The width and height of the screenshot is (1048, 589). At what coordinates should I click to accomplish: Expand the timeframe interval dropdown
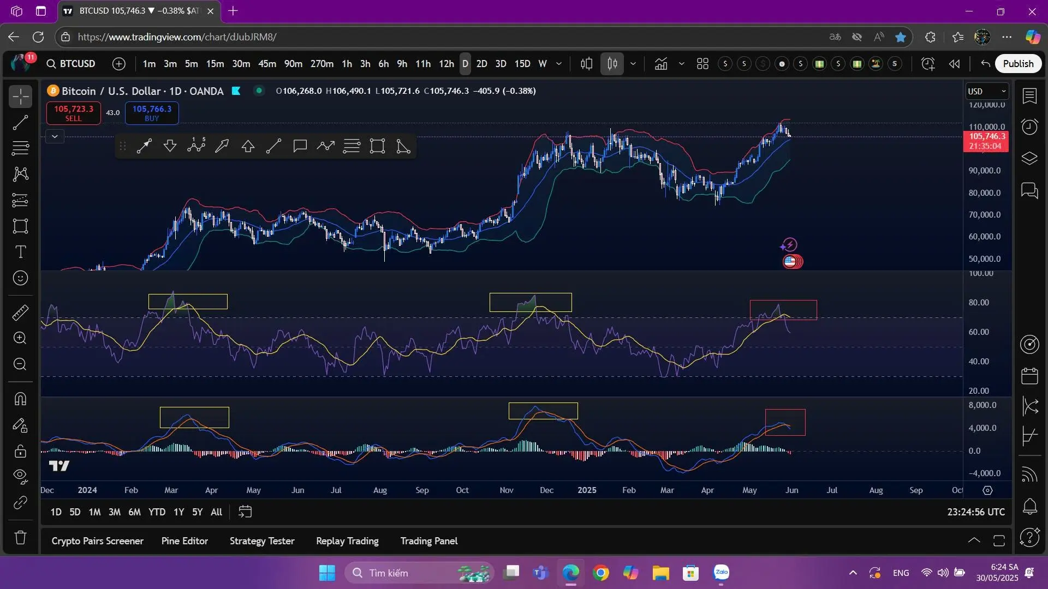[559, 64]
